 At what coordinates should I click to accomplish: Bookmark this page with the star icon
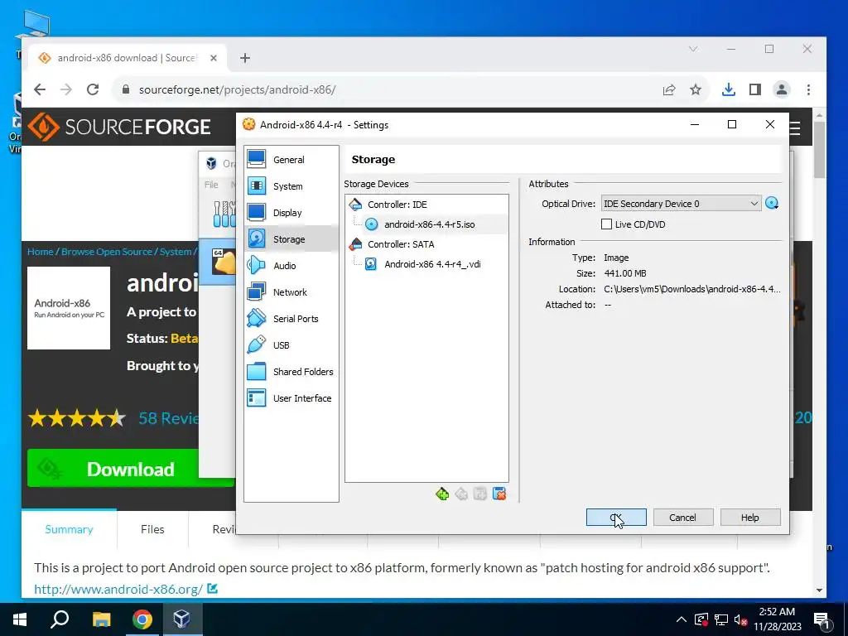(696, 89)
